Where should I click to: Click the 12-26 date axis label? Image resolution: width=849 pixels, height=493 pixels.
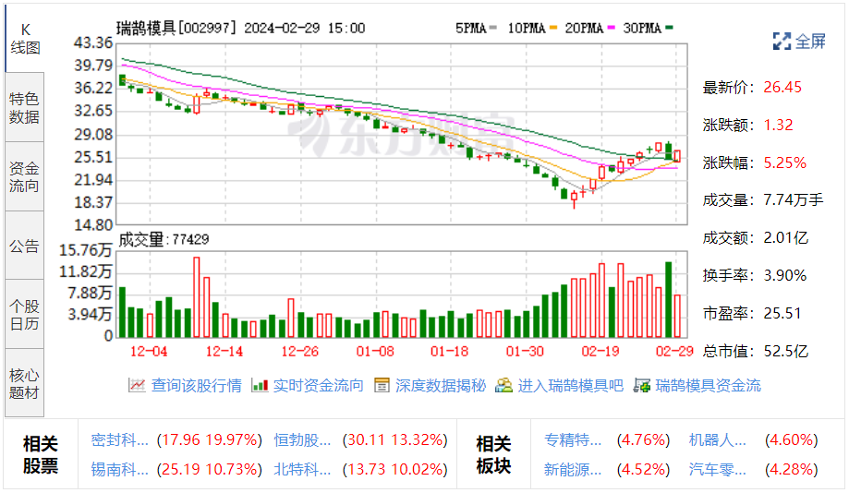tap(300, 352)
